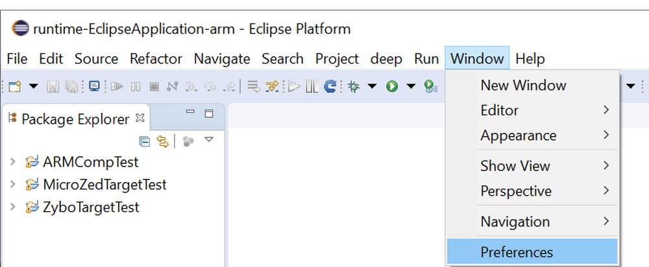Toggle Link with Editor in Package Explorer

[162, 141]
